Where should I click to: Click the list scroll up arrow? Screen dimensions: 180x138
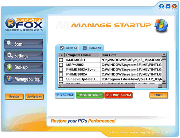pyautogui.click(x=164, y=54)
